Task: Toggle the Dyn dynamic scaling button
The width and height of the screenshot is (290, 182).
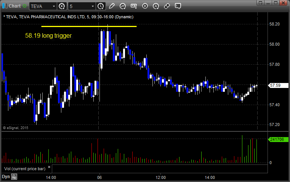Action: tap(6, 177)
